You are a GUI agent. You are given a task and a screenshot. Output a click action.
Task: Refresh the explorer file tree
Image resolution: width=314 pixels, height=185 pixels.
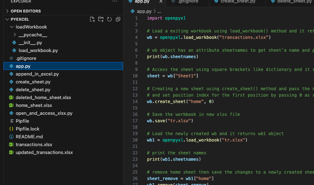point(109,19)
